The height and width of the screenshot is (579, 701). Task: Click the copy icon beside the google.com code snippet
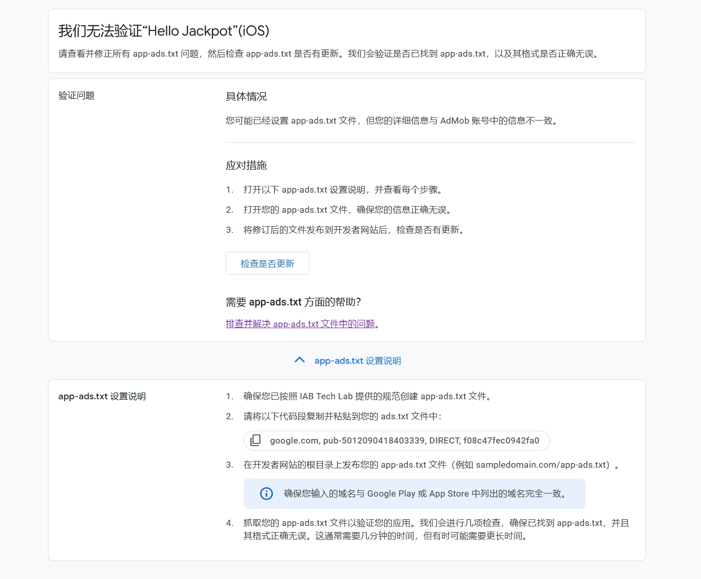coord(255,440)
